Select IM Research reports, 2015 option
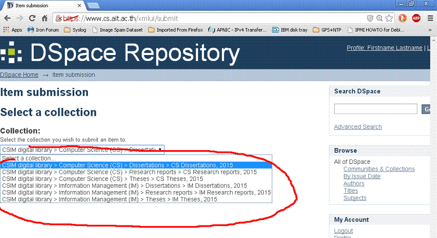437x238 pixels. pos(136,192)
